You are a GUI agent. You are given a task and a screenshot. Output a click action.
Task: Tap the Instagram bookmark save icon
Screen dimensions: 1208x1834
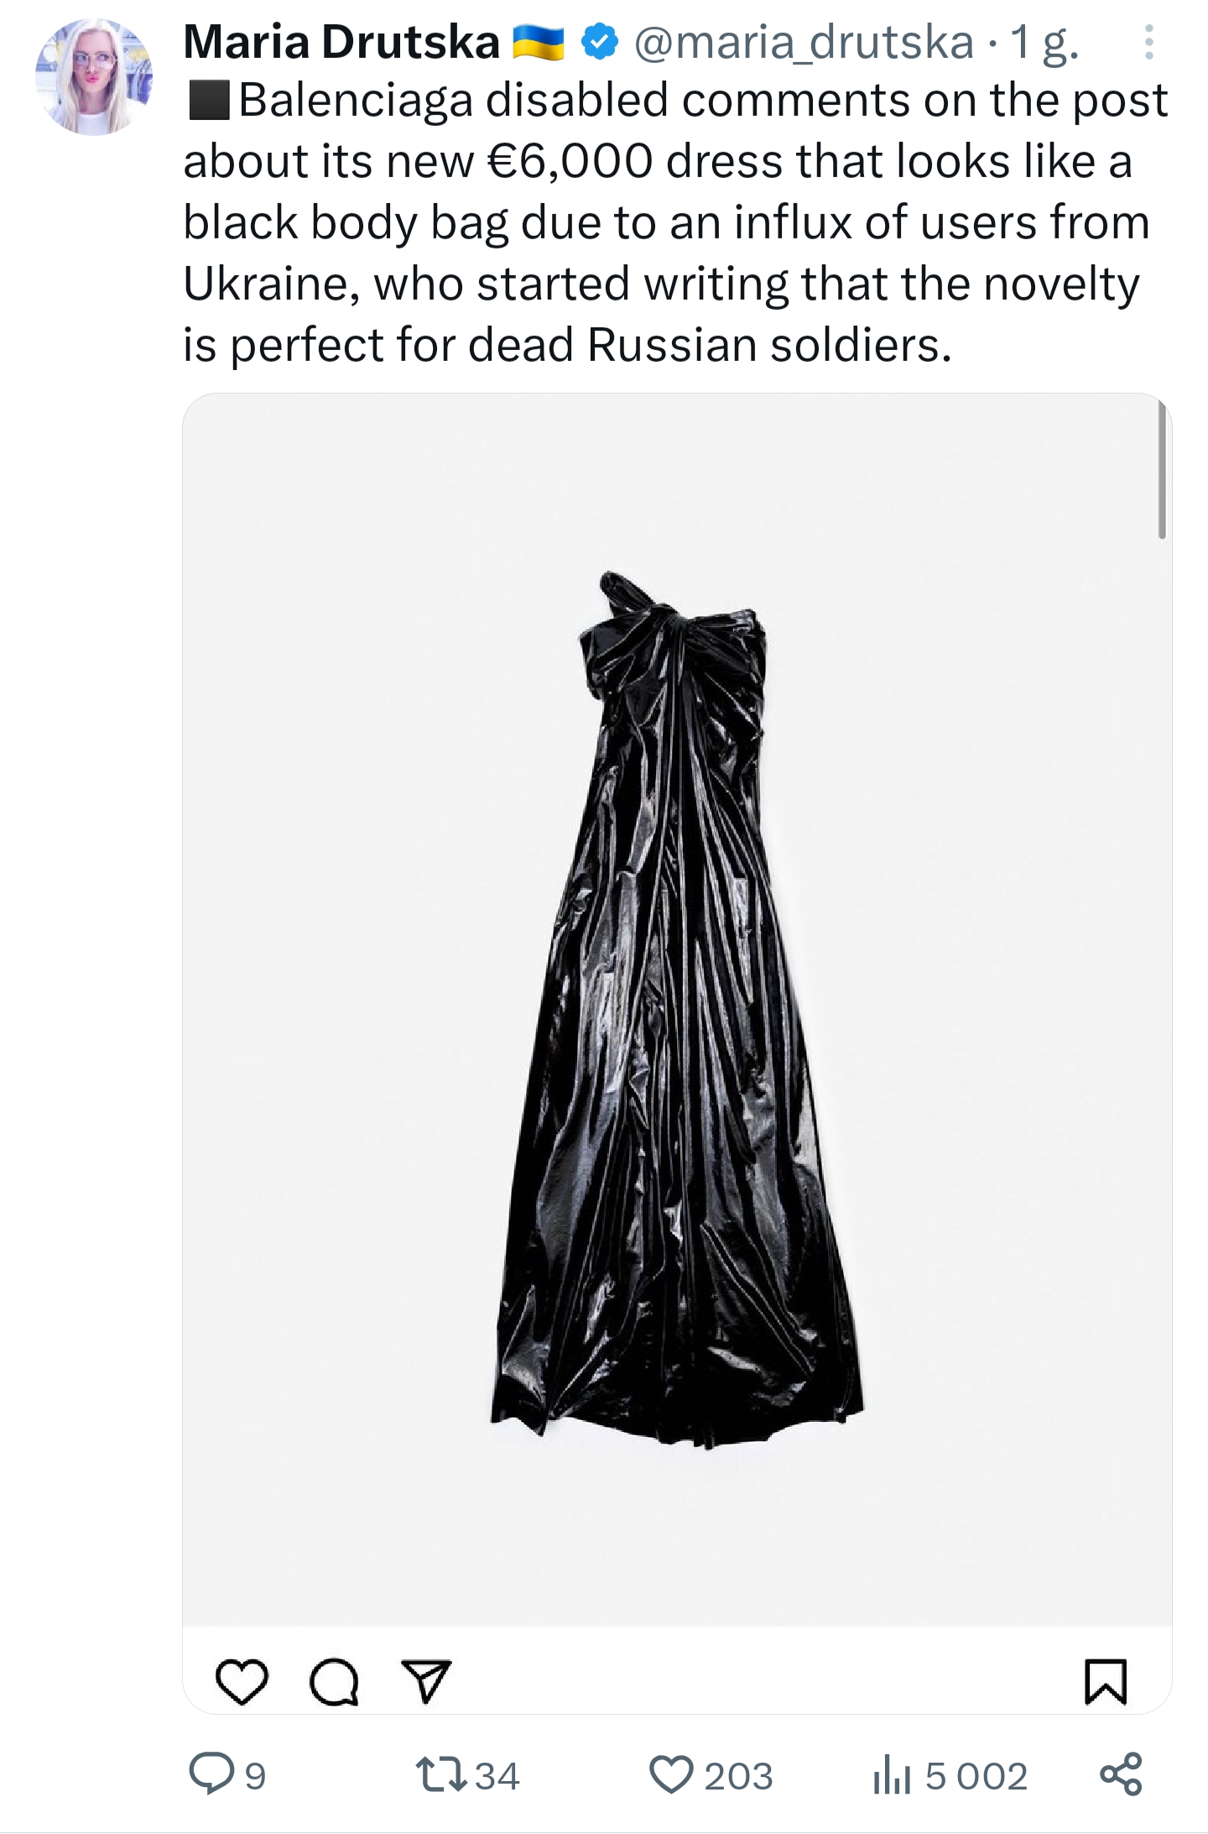coord(1106,1681)
